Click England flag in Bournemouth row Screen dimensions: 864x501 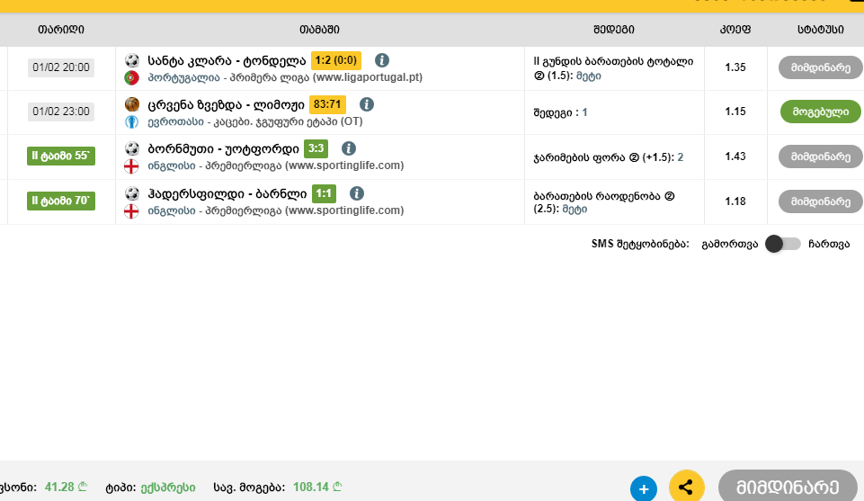(131, 166)
